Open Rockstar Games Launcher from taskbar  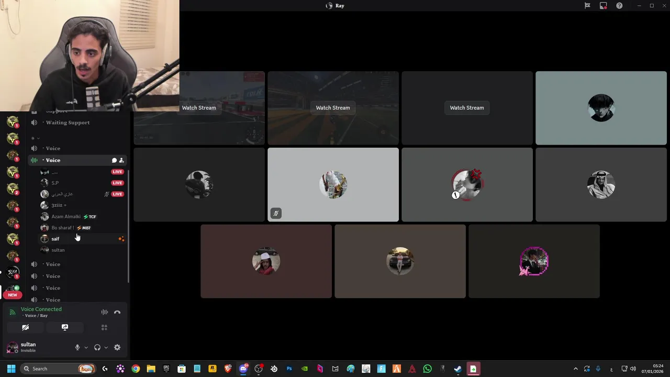pyautogui.click(x=213, y=369)
